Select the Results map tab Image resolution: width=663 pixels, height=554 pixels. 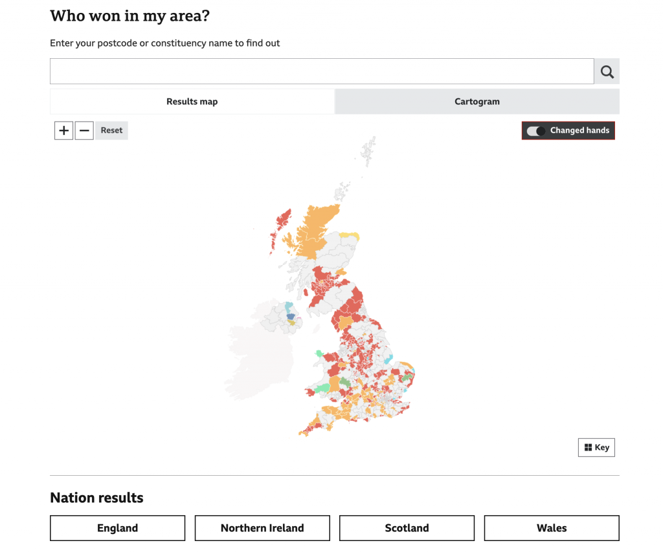192,101
